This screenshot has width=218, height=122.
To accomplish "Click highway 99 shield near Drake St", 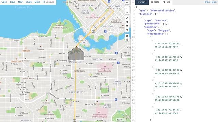I will (x=93, y=32).
